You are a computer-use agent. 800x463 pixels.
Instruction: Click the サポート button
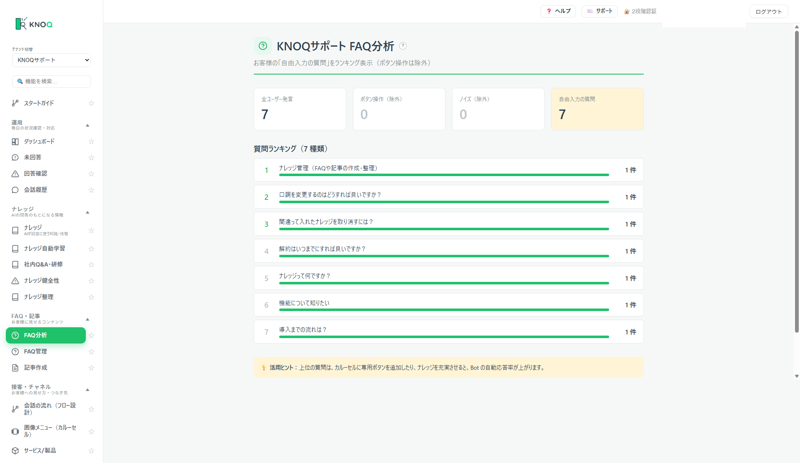tap(599, 11)
